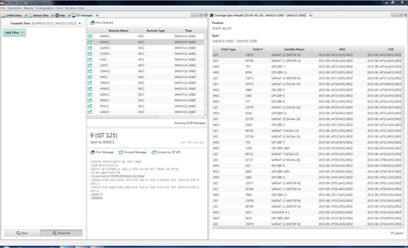Image resolution: width=408 pixels, height=248 pixels.
Task: Maximize the Coverage Query Results tab group
Action: pyautogui.click(x=405, y=15)
